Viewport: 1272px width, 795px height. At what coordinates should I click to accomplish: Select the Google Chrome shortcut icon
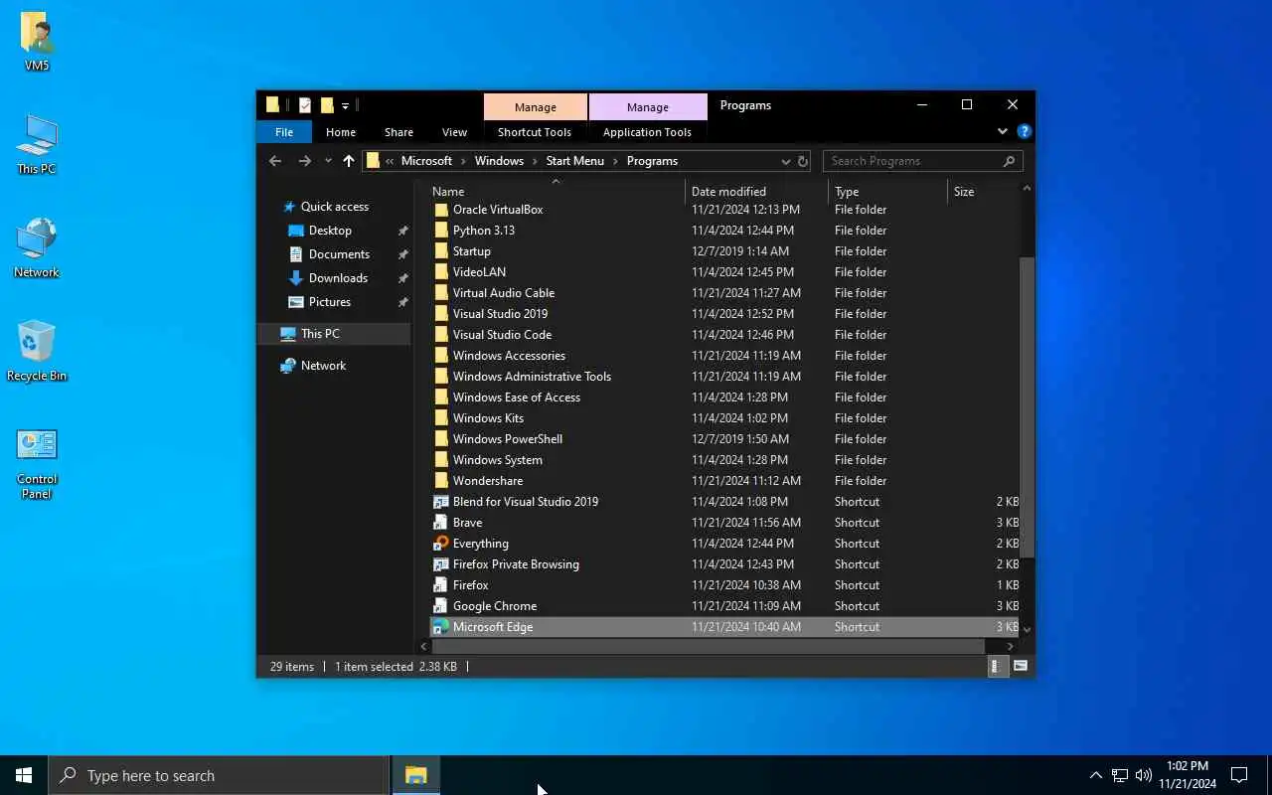(x=441, y=606)
